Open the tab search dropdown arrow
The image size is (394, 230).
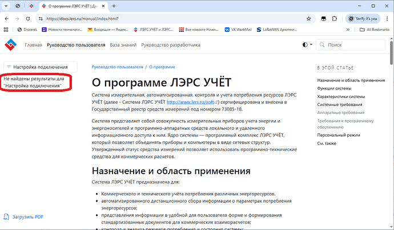point(6,6)
